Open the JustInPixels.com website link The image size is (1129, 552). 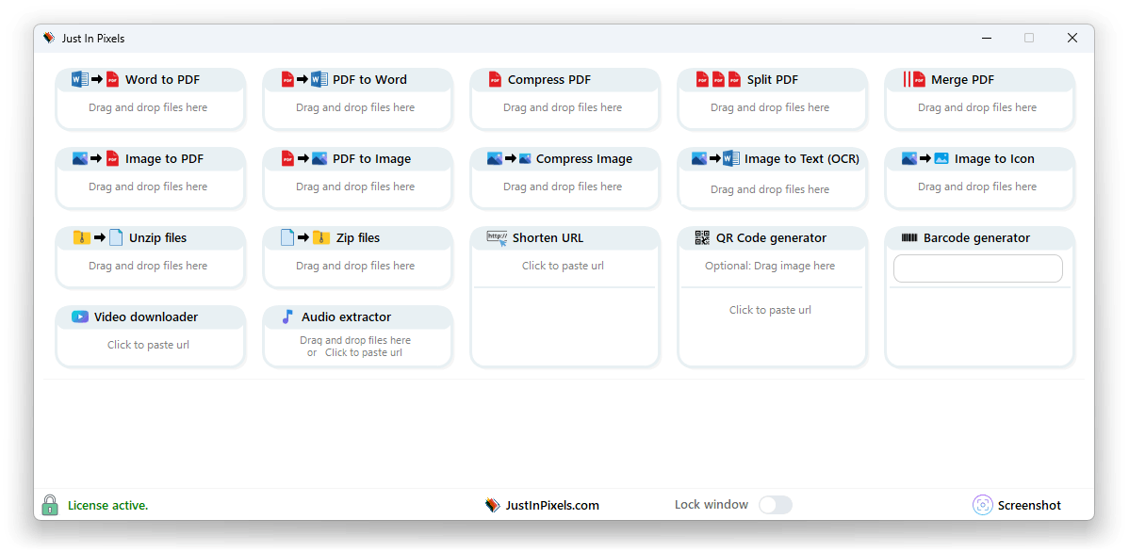click(x=551, y=506)
